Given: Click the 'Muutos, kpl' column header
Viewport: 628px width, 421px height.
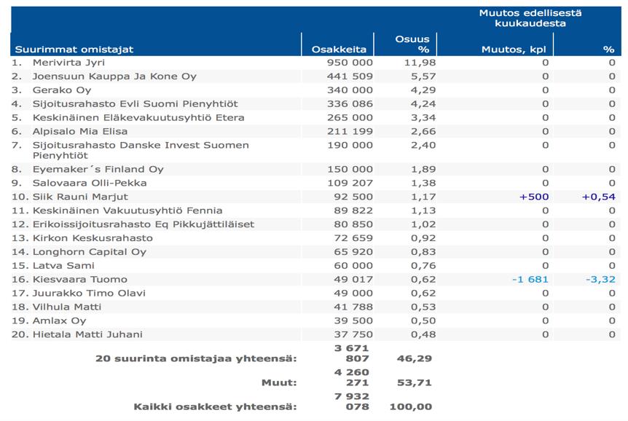Looking at the screenshot, I should pos(514,50).
